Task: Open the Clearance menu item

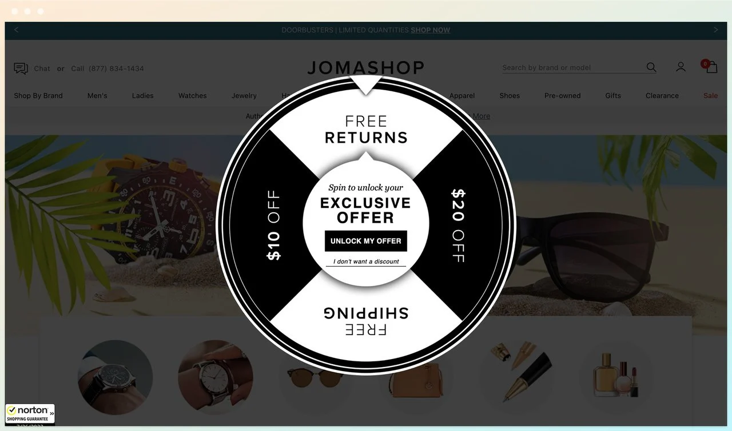Action: click(x=662, y=96)
